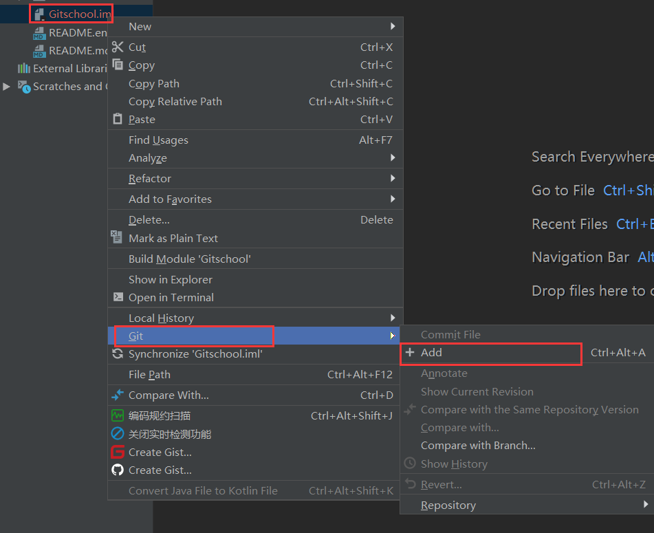The height and width of the screenshot is (533, 654).
Task: Expand the New submenu arrow
Action: click(x=393, y=26)
